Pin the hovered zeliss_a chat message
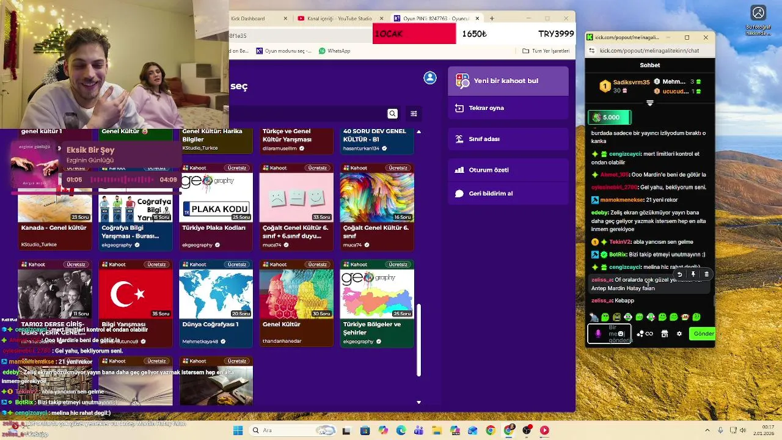 pyautogui.click(x=693, y=274)
